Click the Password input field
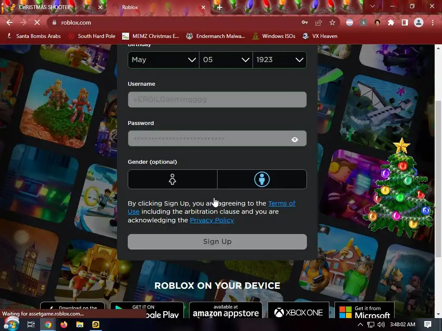The image size is (442, 331). click(x=217, y=138)
